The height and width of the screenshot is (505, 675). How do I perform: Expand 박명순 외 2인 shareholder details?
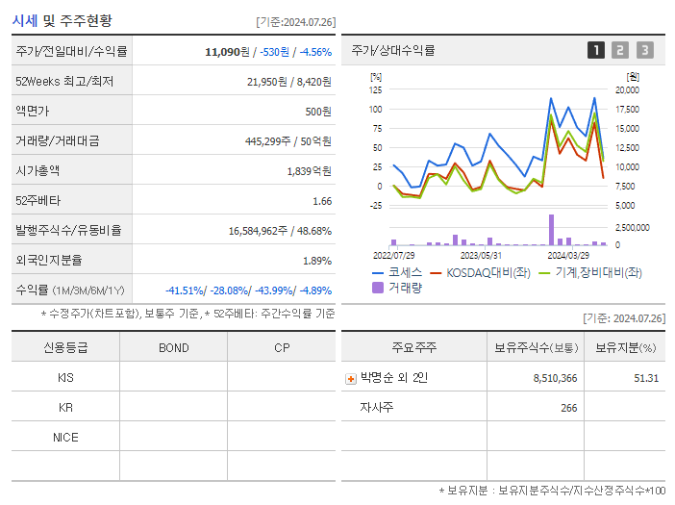point(351,379)
